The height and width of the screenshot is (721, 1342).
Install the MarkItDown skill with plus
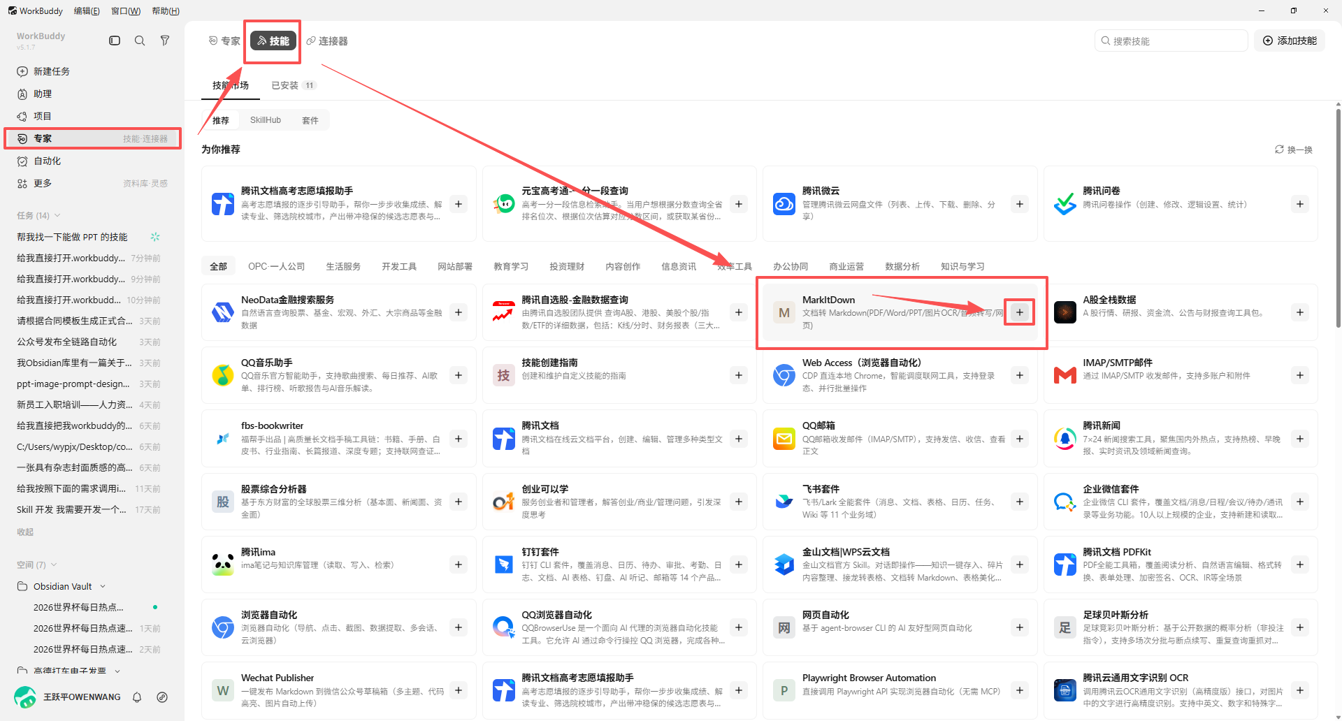tap(1020, 312)
